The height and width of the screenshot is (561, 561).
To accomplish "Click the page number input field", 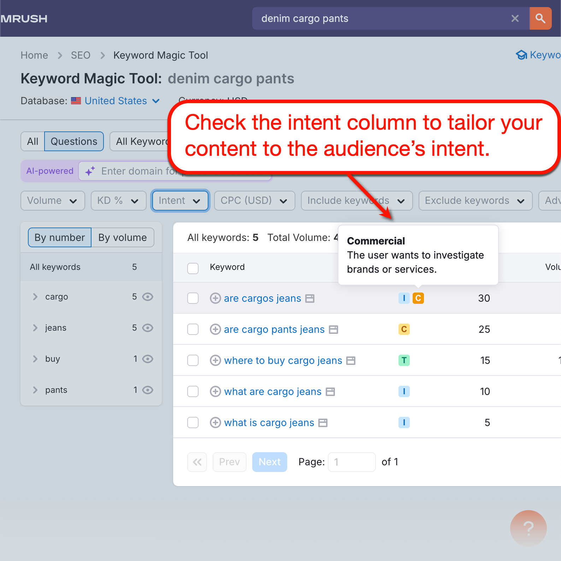I will [352, 462].
